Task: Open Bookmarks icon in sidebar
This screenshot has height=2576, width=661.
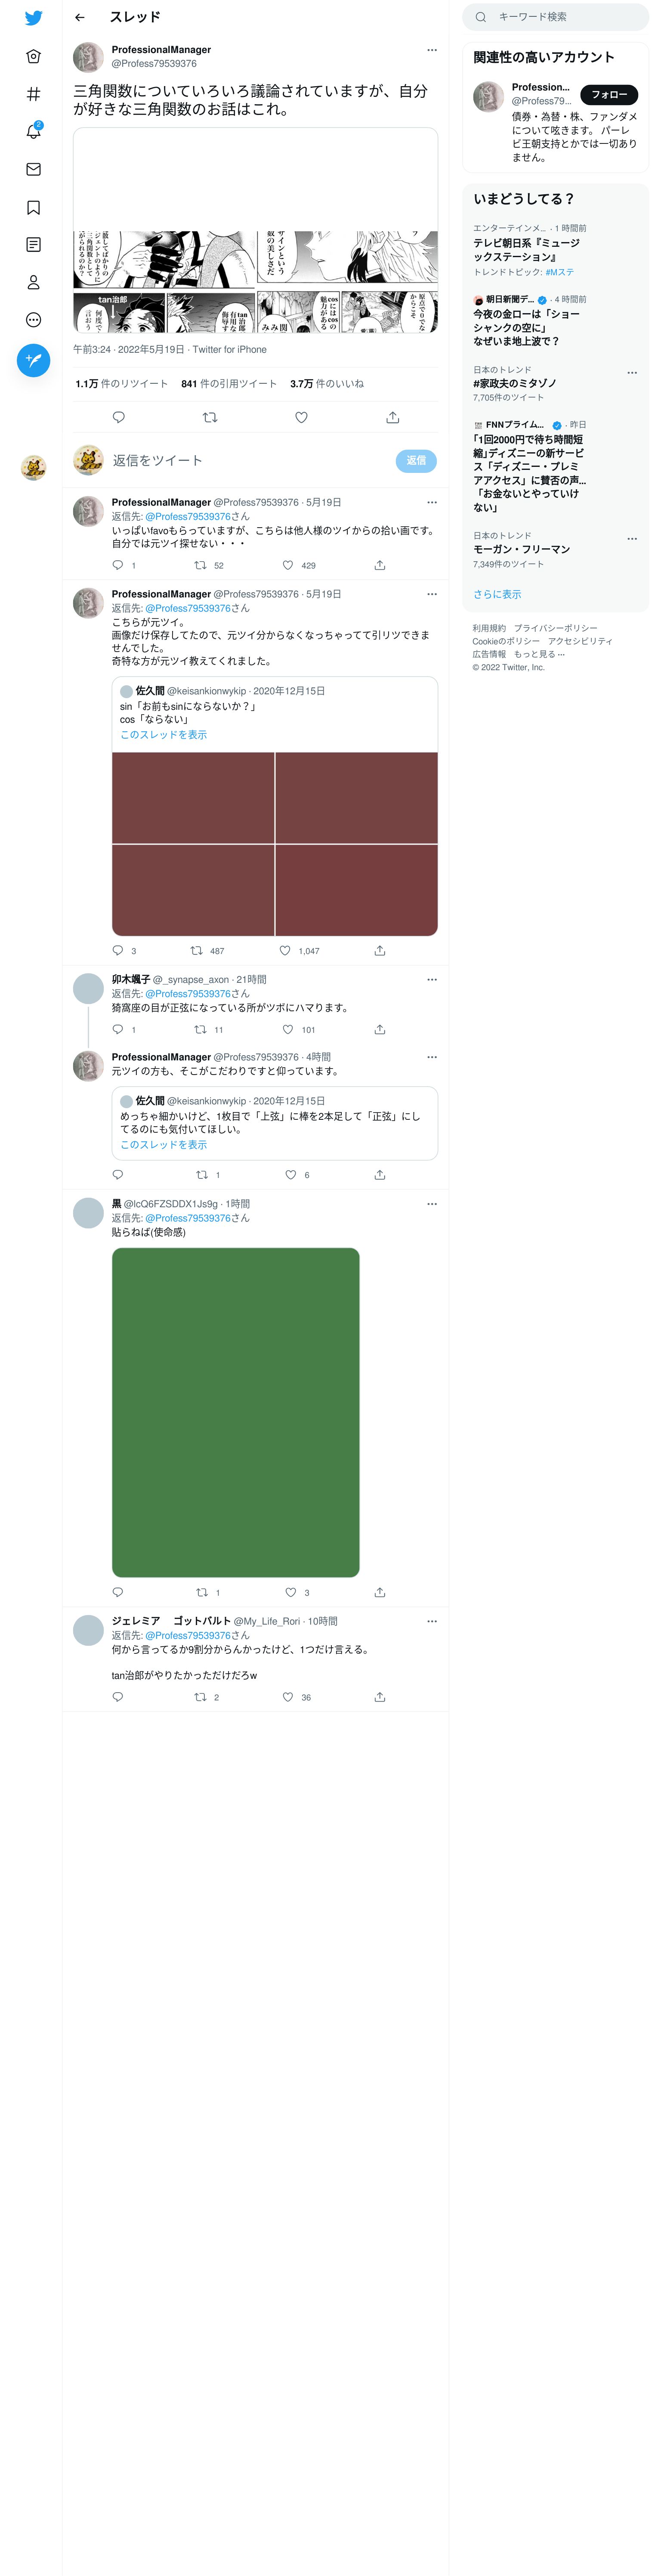Action: click(x=33, y=207)
